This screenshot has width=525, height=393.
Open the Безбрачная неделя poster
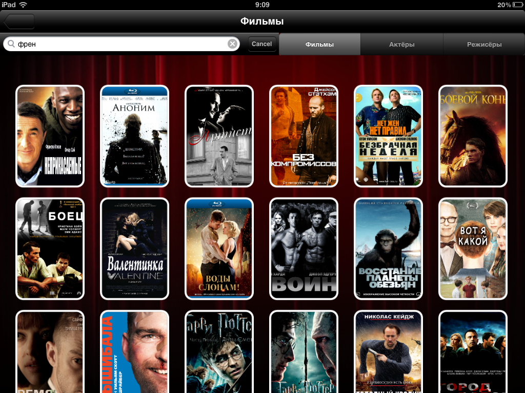[x=389, y=136]
